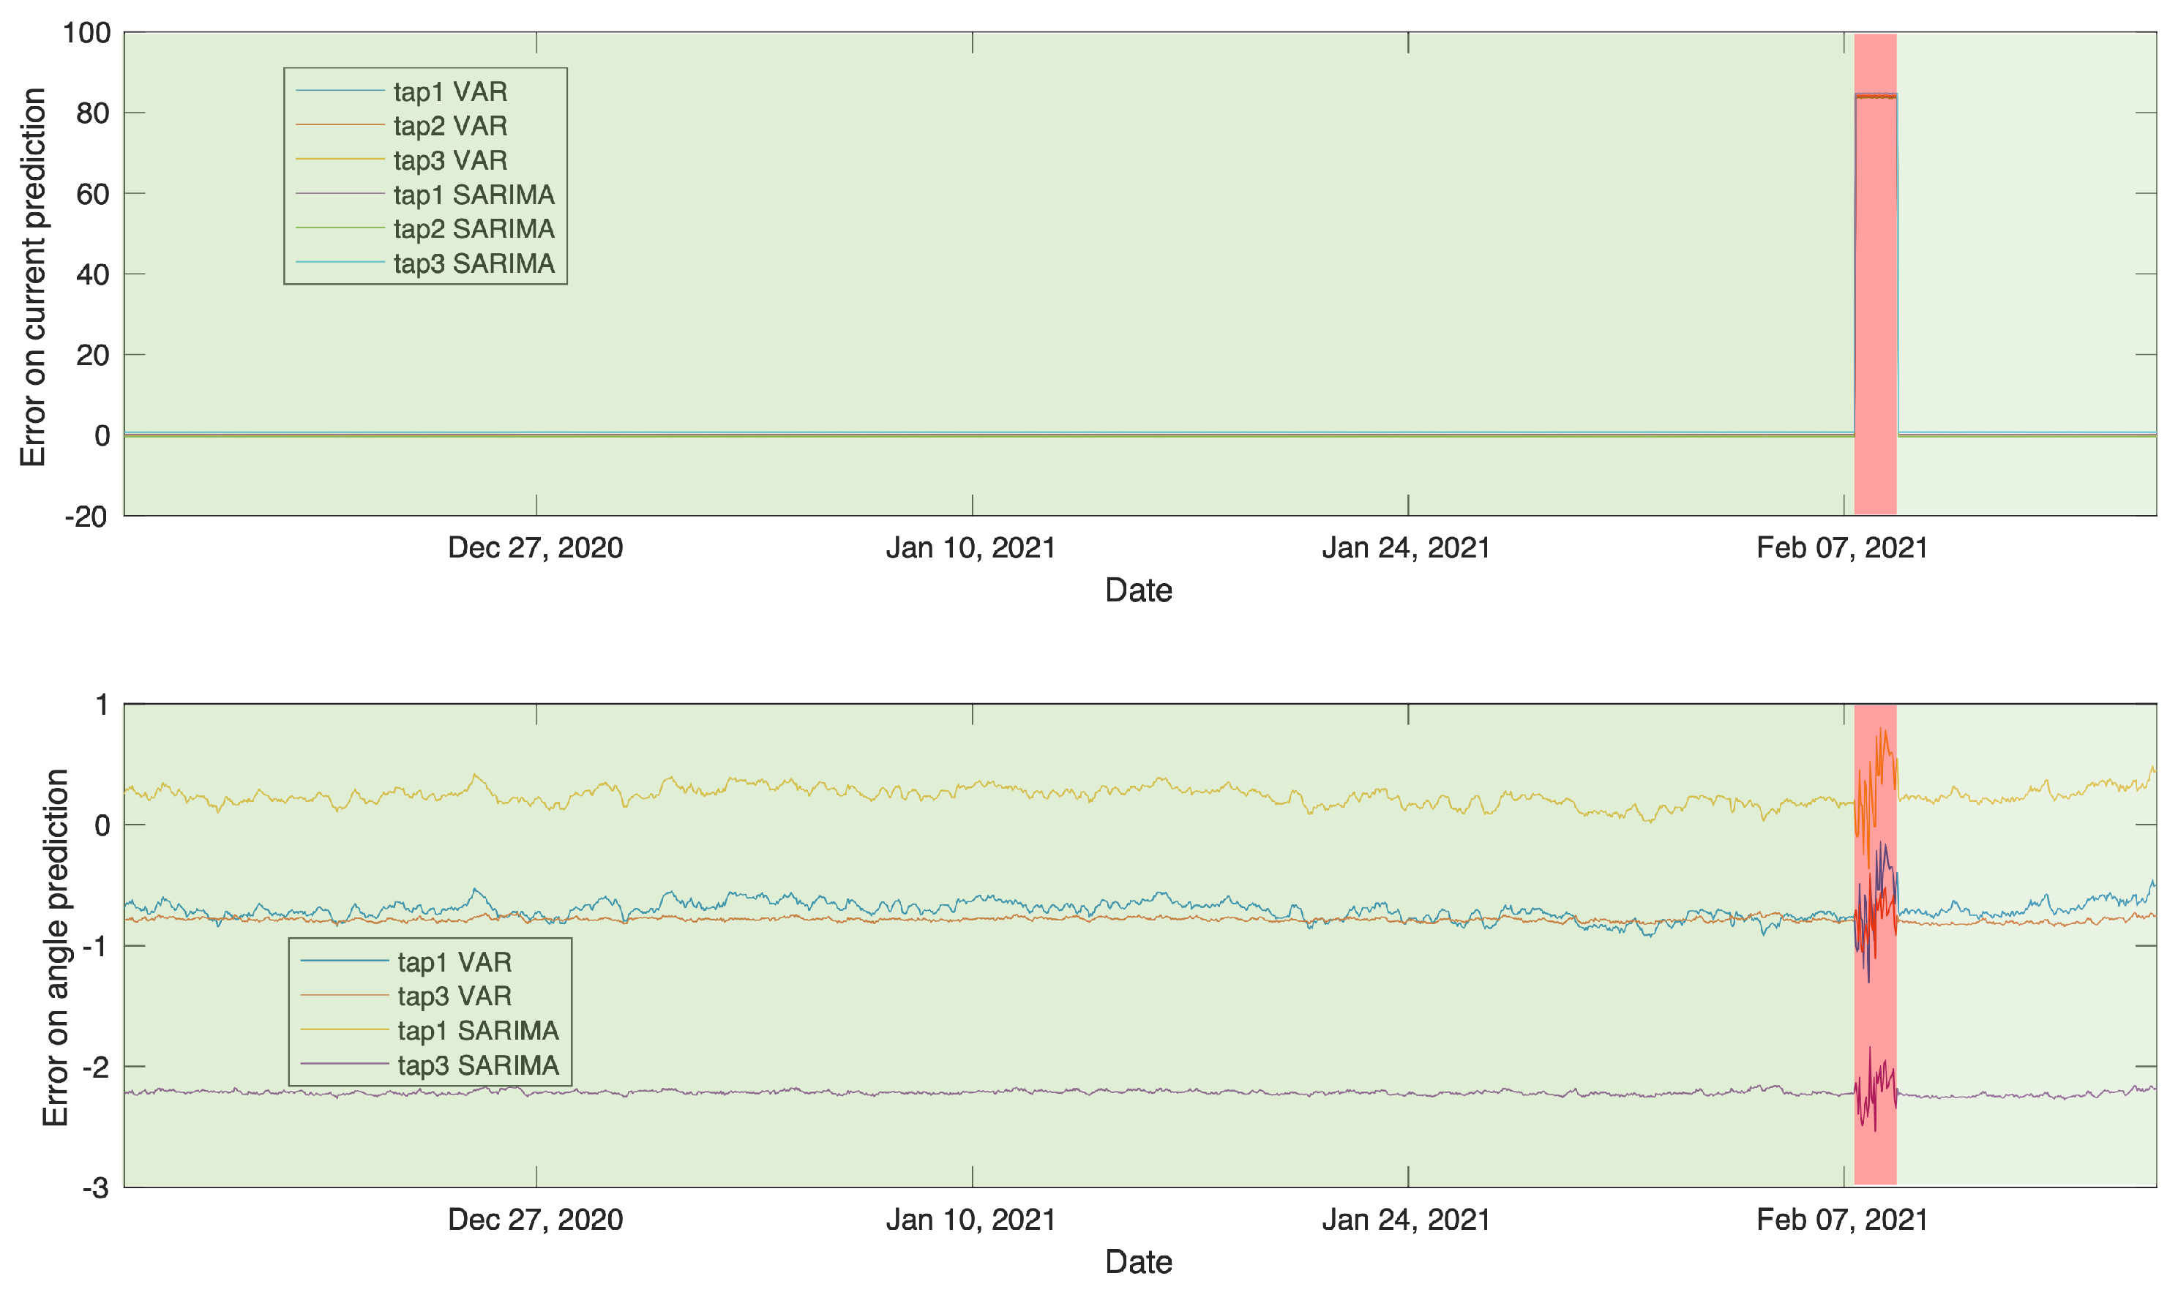Screen dimensions: 2178x1295
Task: Click tap3 VAR yellow line sample in current legend
Action: [340, 159]
